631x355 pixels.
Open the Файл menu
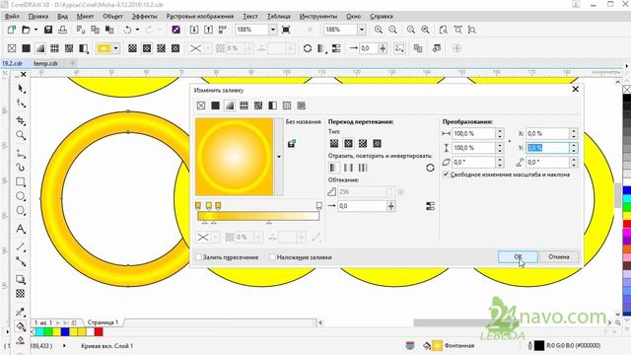click(x=12, y=16)
